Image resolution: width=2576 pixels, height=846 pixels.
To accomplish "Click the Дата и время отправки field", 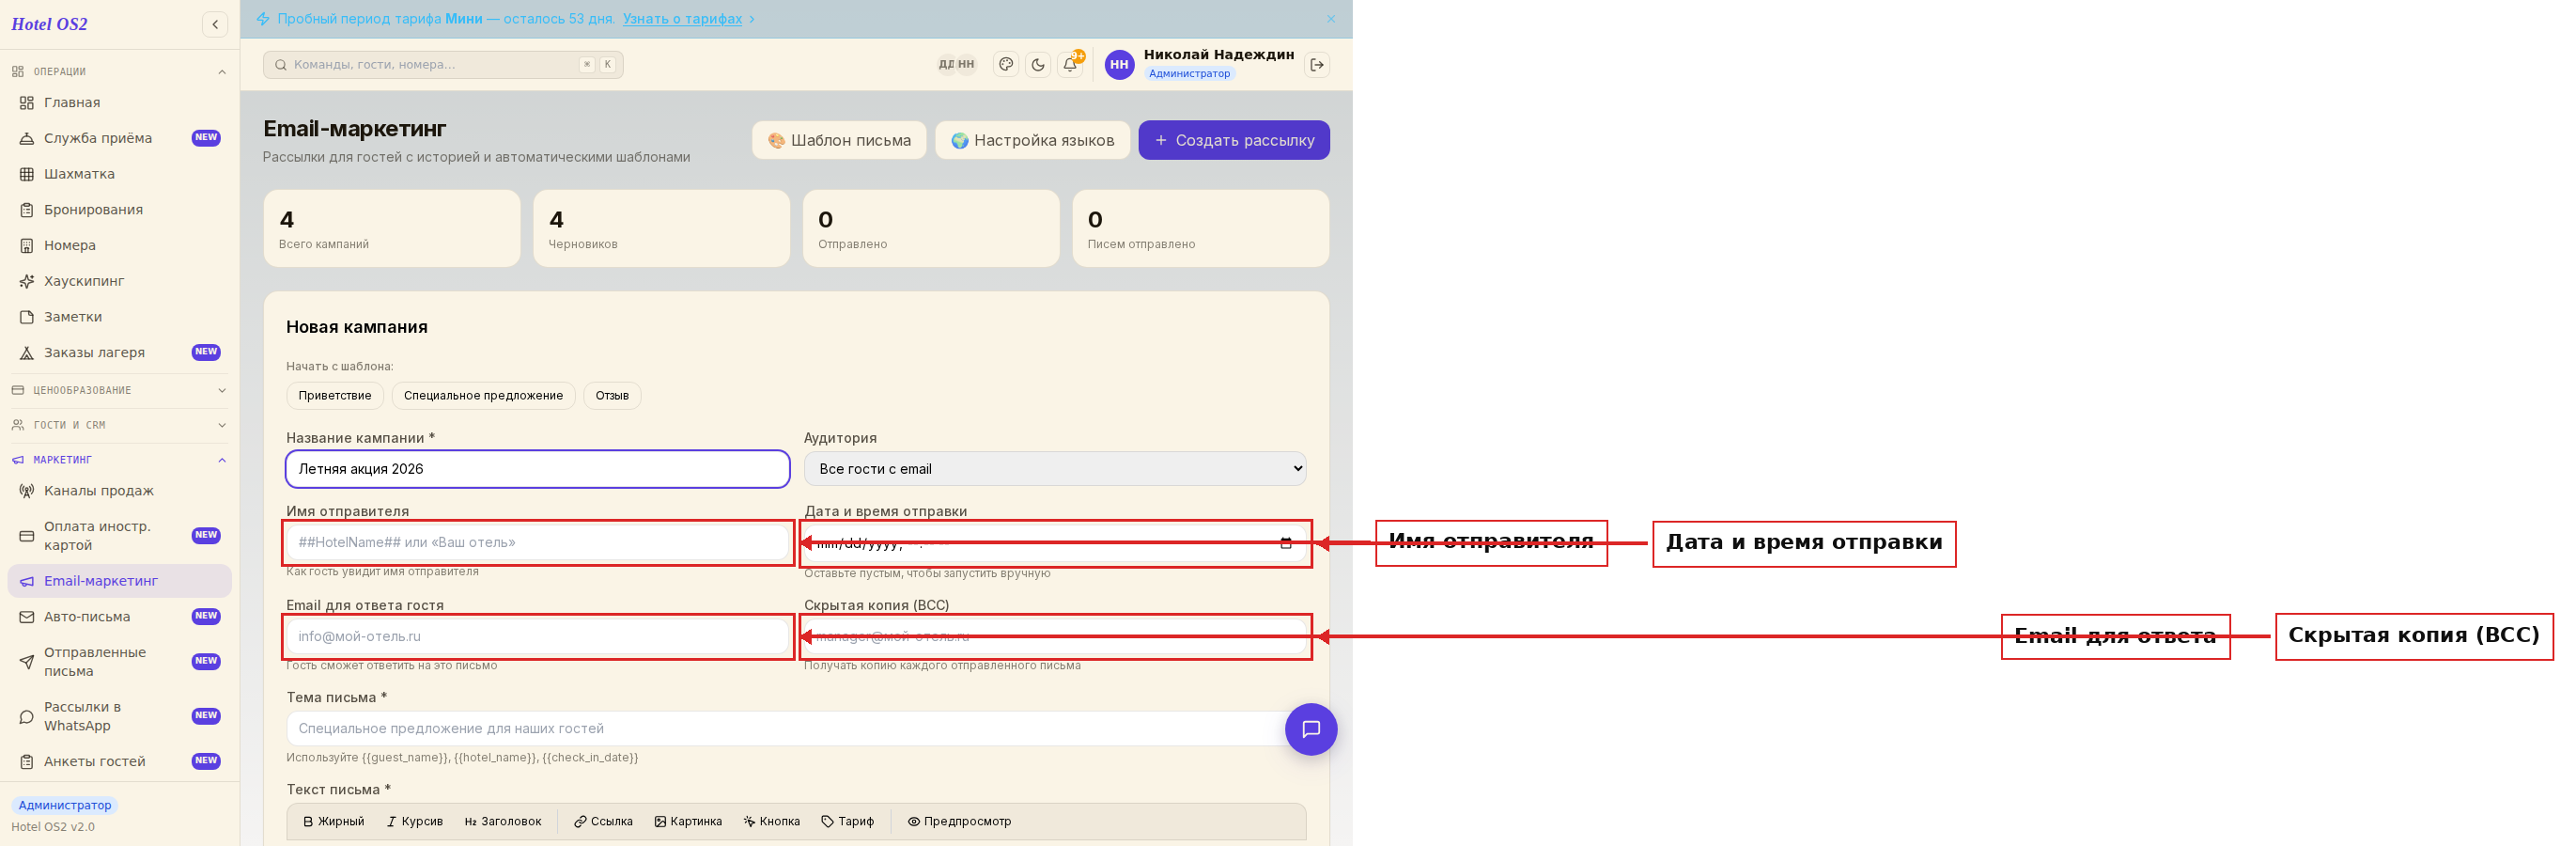I will (x=1055, y=543).
